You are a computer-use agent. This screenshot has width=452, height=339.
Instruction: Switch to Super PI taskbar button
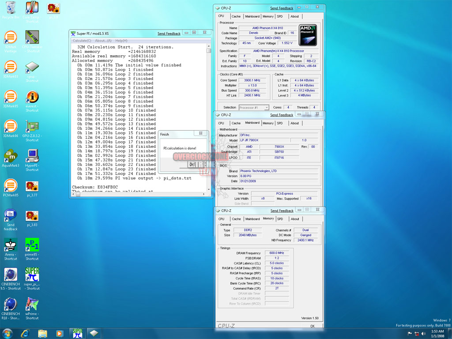click(x=77, y=334)
